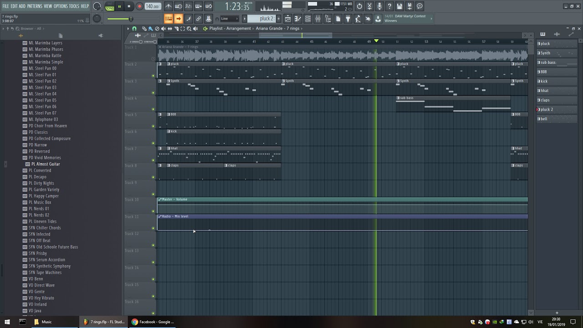Select the playlist paint brush tool
This screenshot has width=583, height=328.
(150, 29)
